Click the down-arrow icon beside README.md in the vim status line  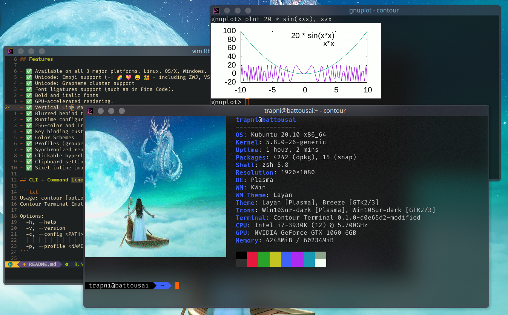tap(25, 264)
